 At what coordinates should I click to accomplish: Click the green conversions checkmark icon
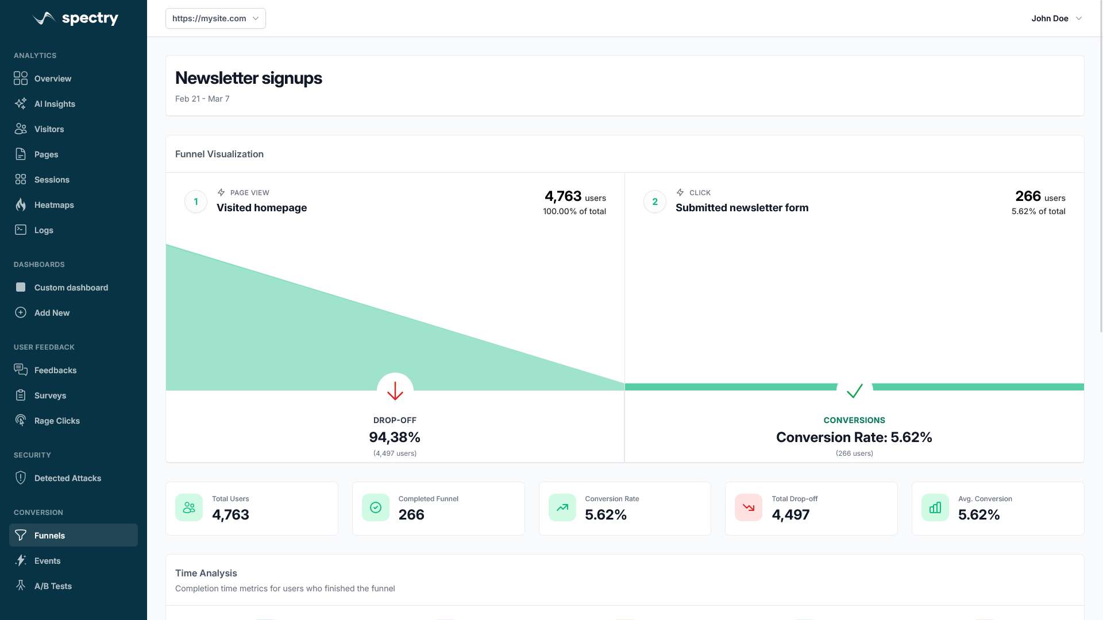pyautogui.click(x=854, y=391)
